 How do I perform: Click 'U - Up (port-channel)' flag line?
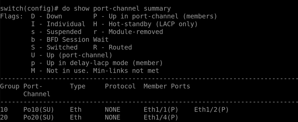point(71,55)
